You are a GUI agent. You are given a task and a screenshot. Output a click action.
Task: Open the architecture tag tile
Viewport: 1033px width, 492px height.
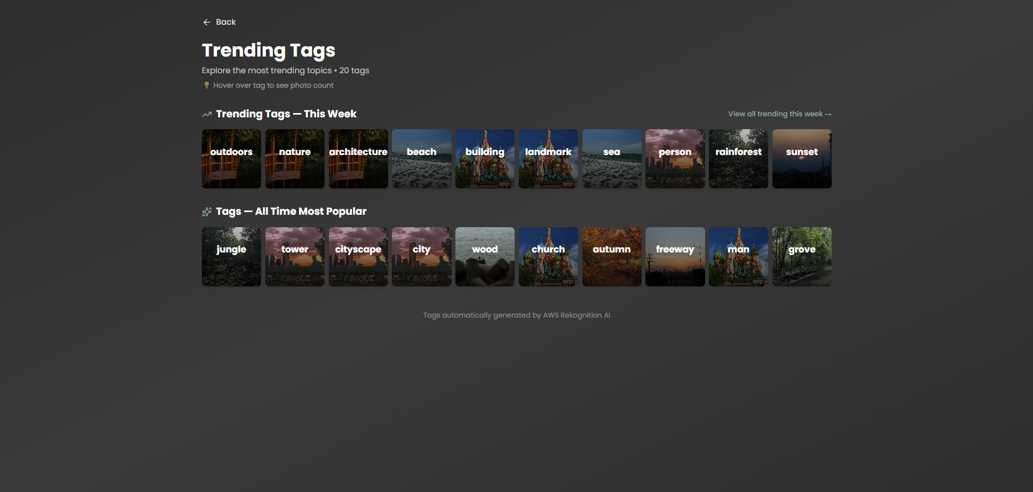click(358, 158)
